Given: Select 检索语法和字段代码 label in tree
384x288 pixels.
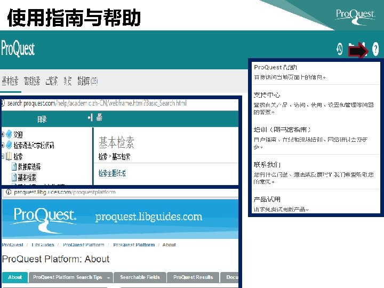Looking at the screenshot, I should [34, 145].
